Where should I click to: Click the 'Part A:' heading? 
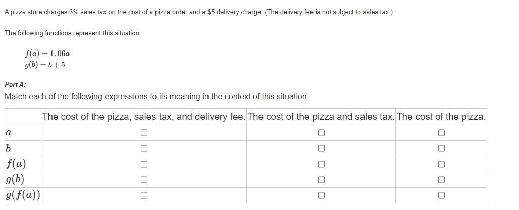point(15,84)
